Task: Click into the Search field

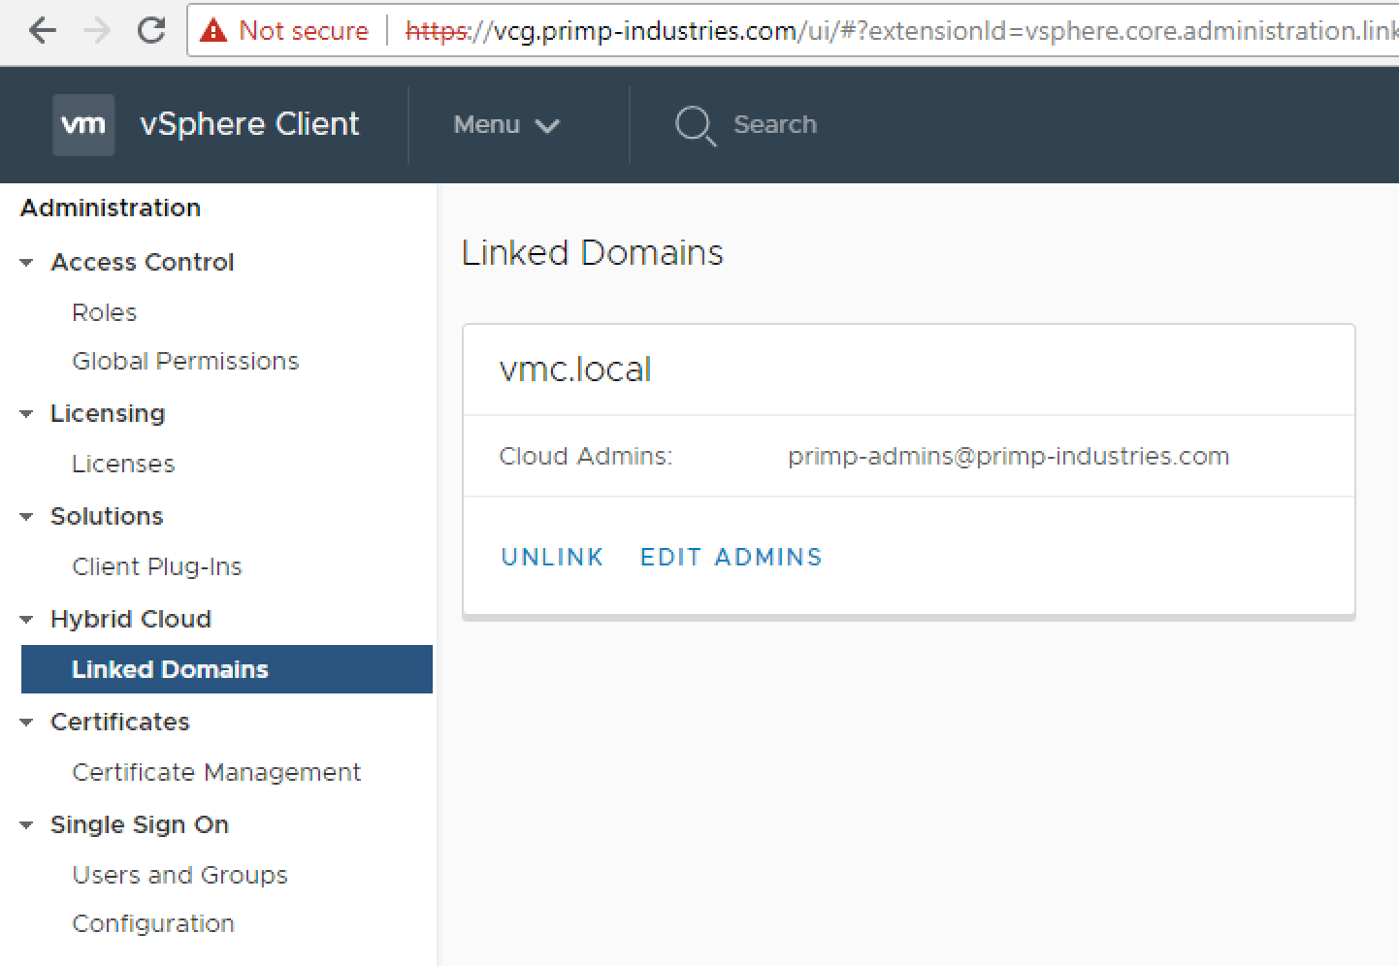Action: (775, 125)
